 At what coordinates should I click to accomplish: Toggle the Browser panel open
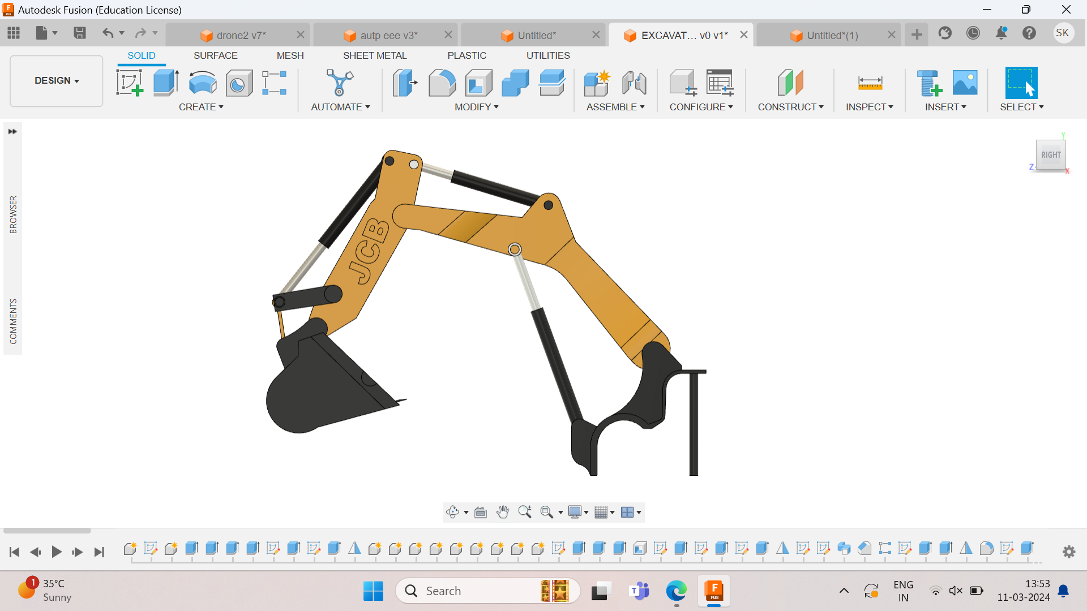point(12,213)
